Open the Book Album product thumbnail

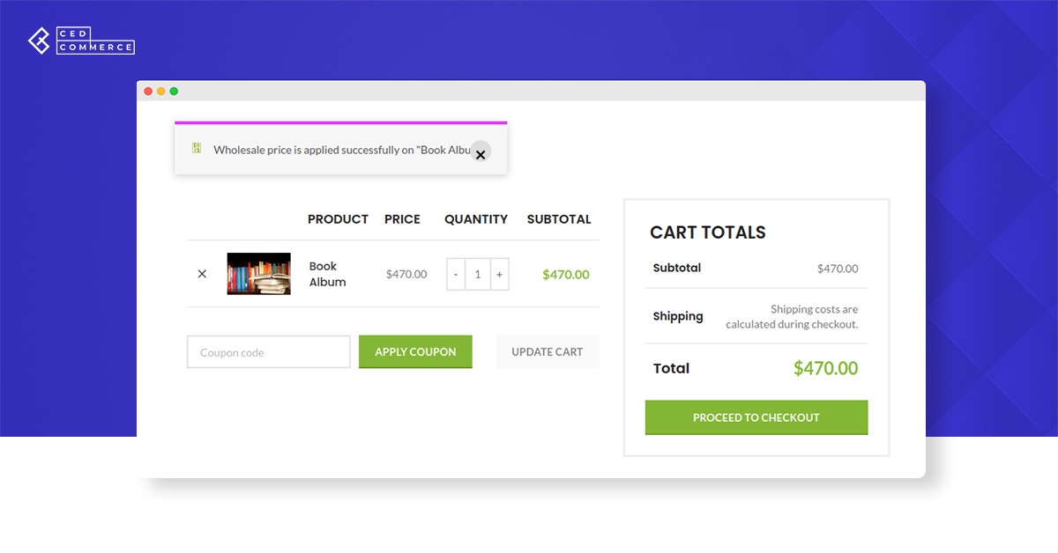tap(258, 274)
